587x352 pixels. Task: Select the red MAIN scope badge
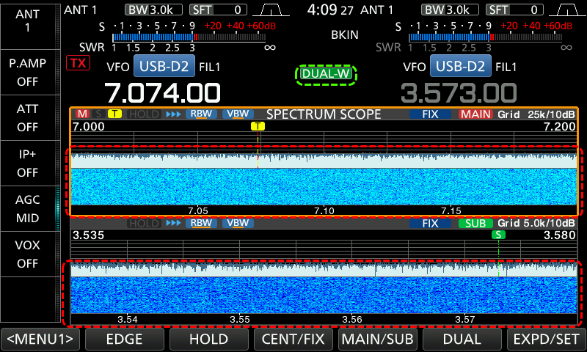pyautogui.click(x=476, y=114)
